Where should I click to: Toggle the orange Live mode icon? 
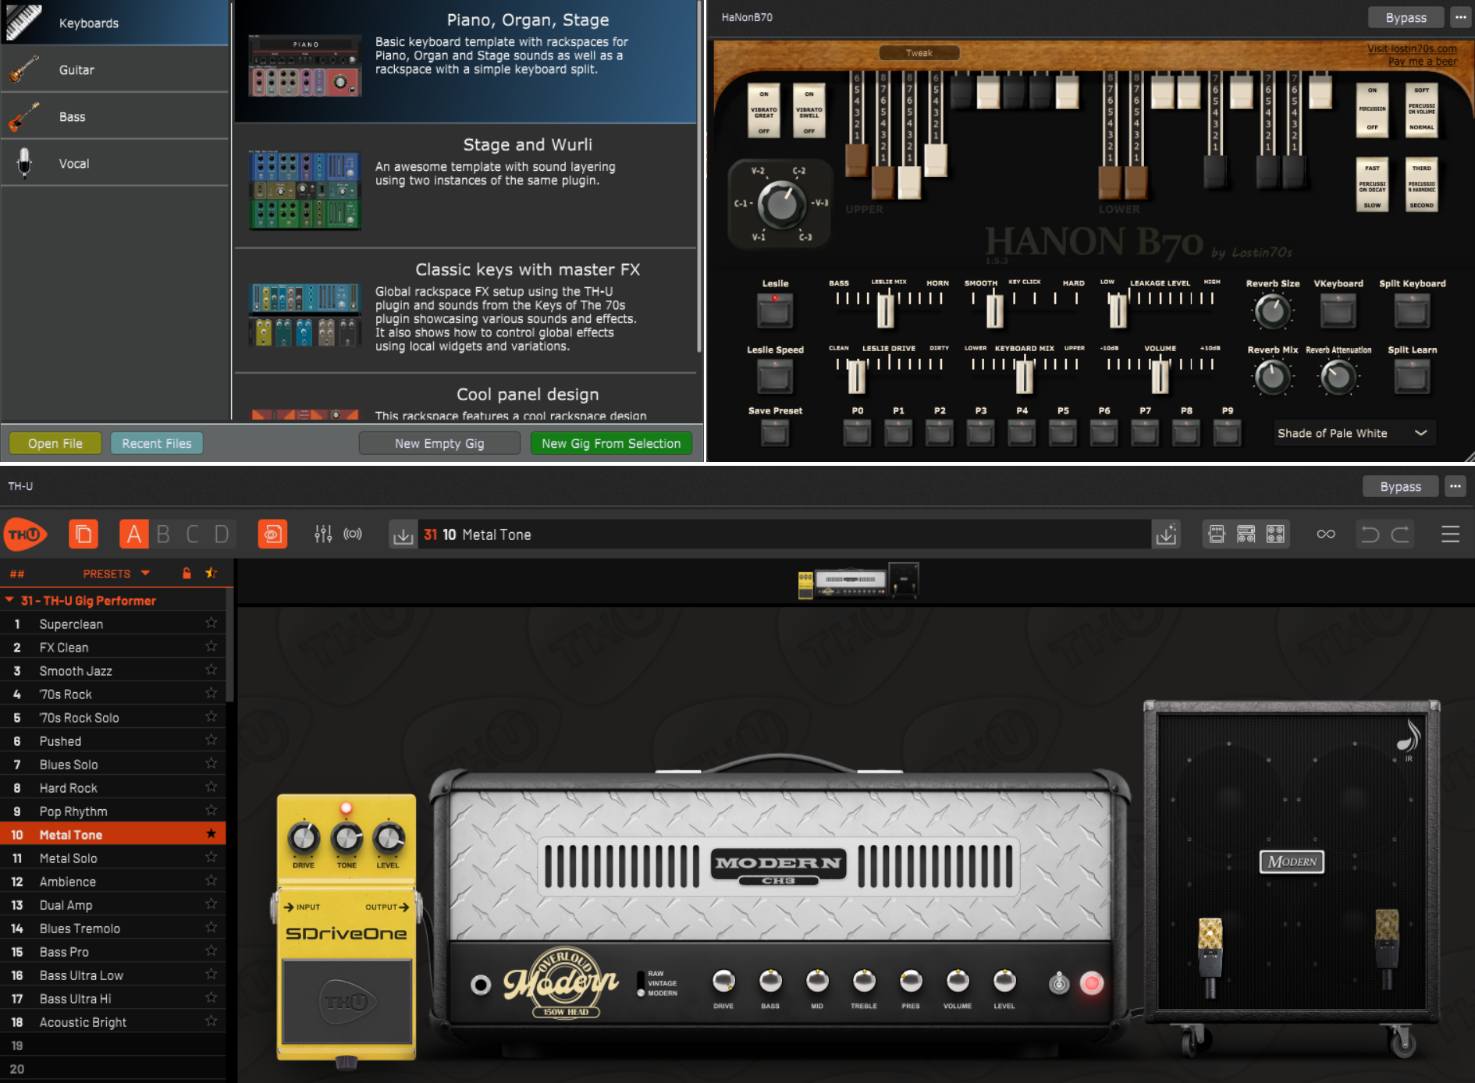[272, 534]
